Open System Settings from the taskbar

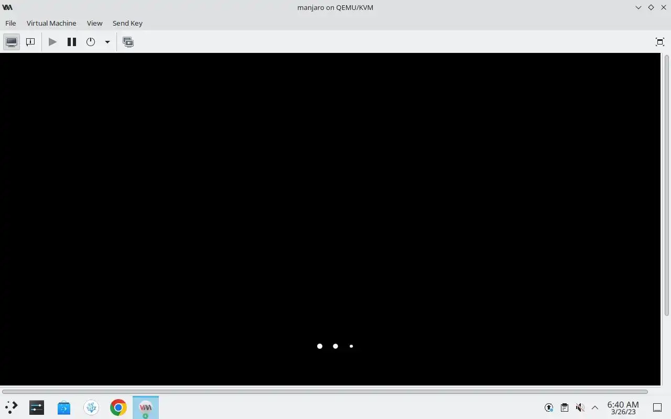pos(37,407)
